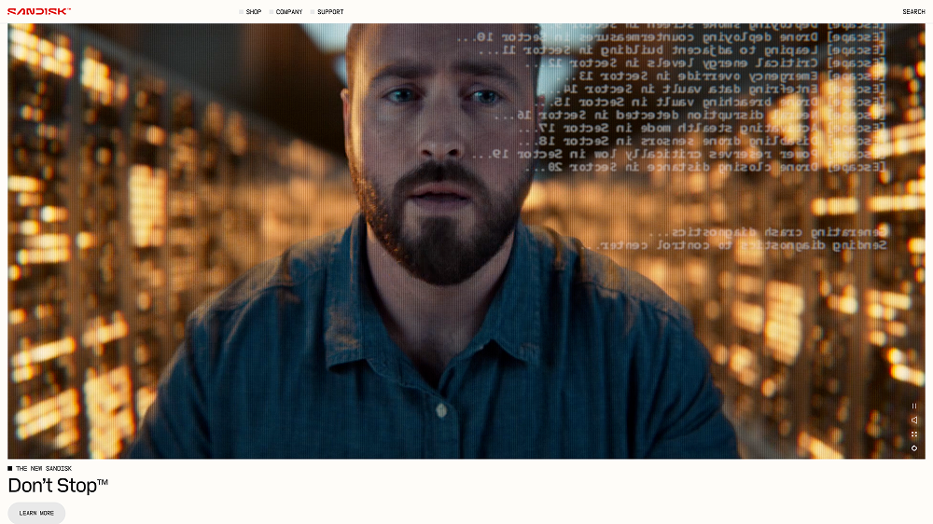Viewport: 933px width, 524px height.
Task: Open Search in the header
Action: (x=913, y=12)
